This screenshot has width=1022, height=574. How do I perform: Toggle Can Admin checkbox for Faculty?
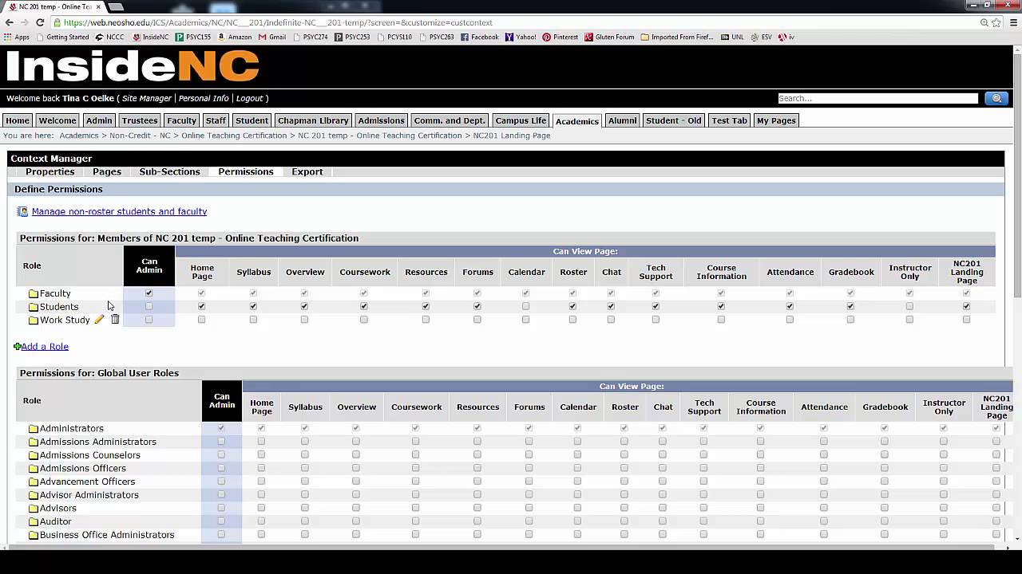(x=149, y=293)
